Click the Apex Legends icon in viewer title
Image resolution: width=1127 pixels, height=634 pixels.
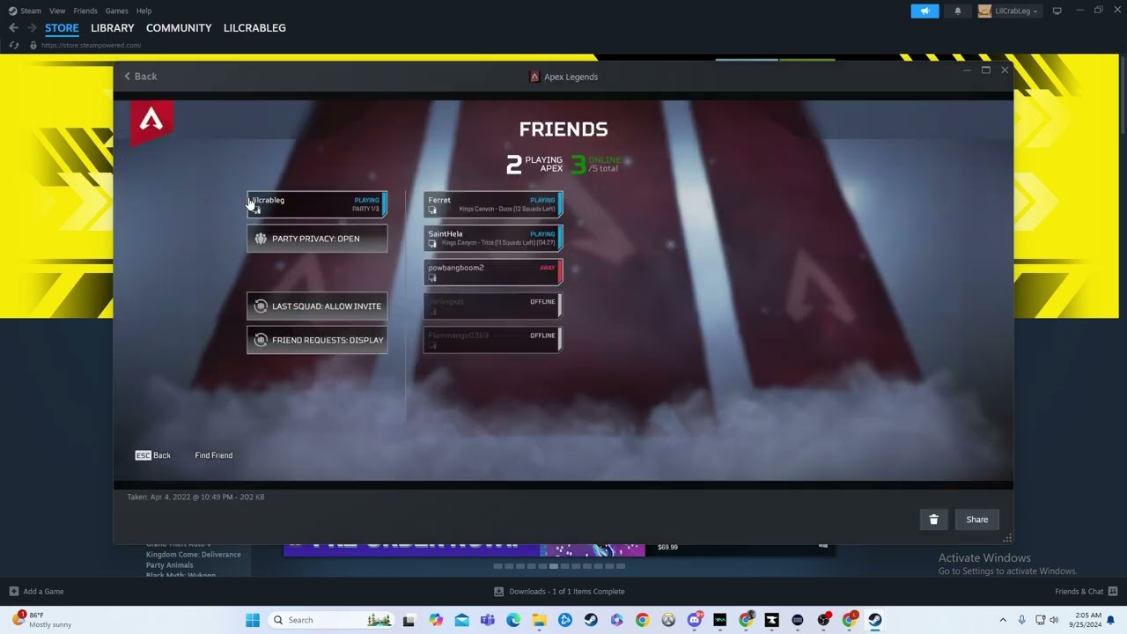pyautogui.click(x=534, y=77)
